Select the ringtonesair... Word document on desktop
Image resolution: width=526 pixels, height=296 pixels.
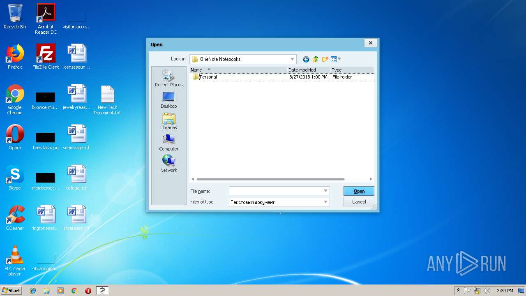(x=46, y=218)
